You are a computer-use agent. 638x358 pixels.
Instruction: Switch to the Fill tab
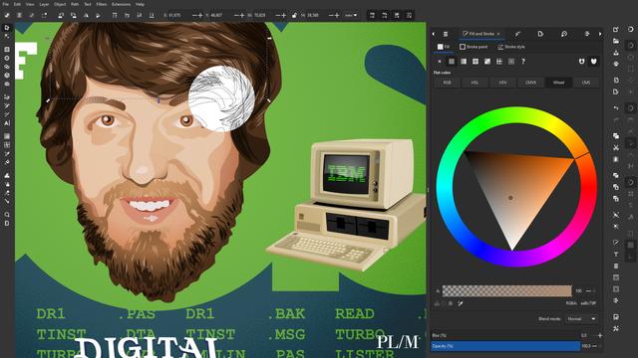coord(444,47)
